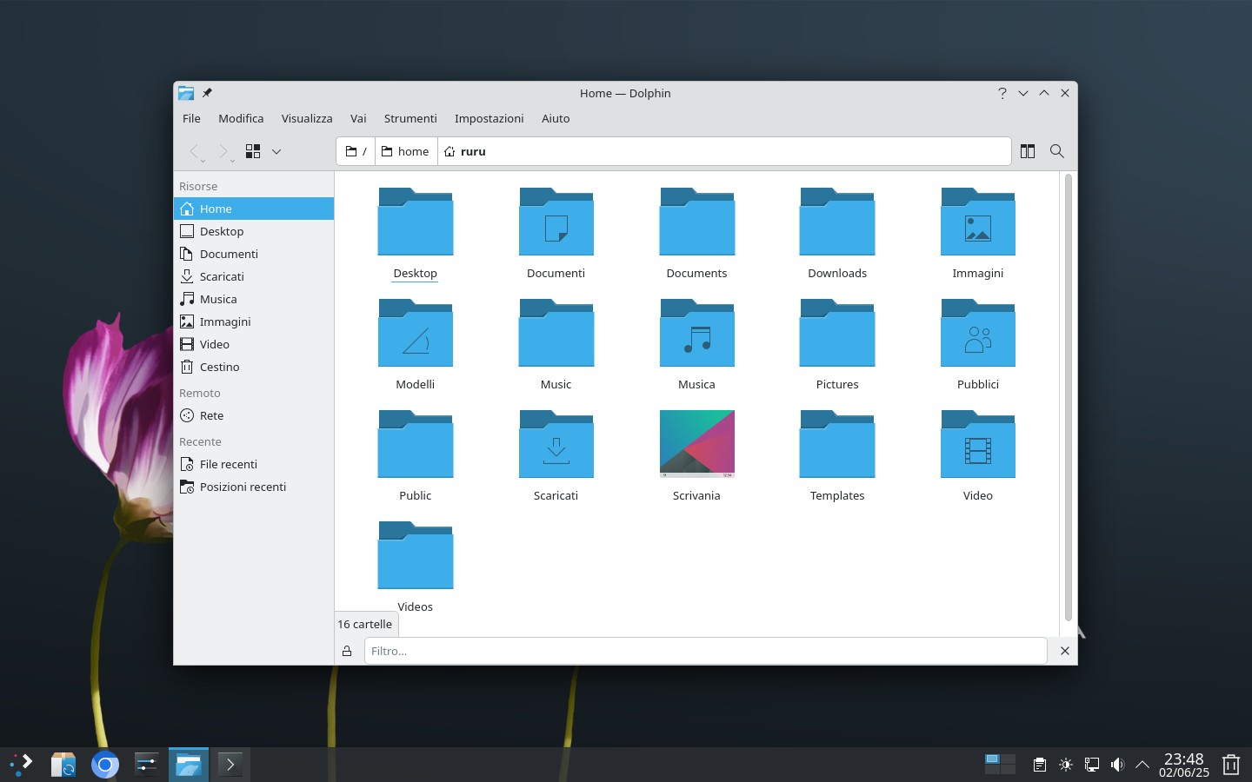Screen dimensions: 1252x782
Task: Click the home breadcrumb in path bar
Action: (x=406, y=151)
